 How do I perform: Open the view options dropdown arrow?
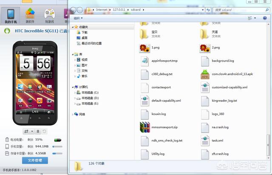[255, 18]
